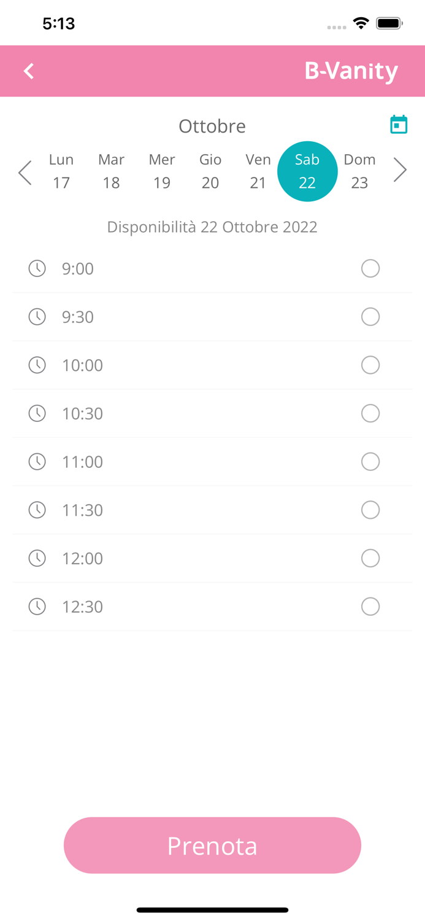
Task: Advance to next week with right chevron
Action: [x=399, y=171]
